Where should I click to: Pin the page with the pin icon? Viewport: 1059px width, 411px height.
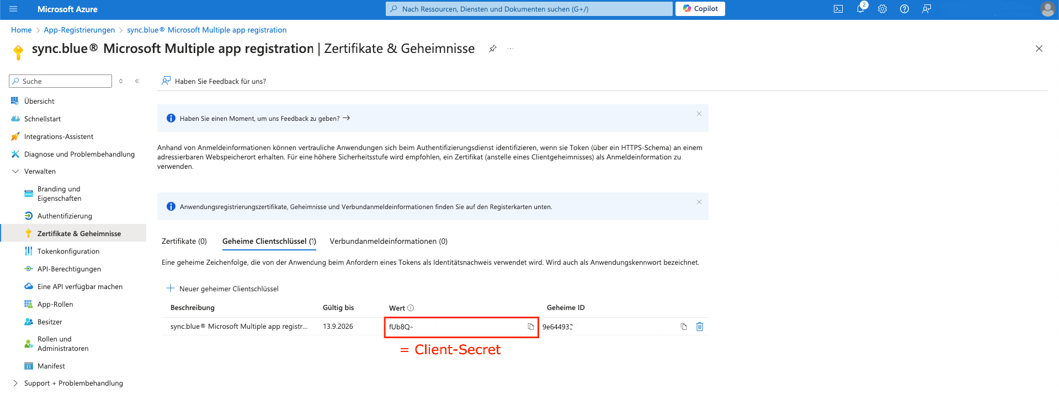coord(493,49)
